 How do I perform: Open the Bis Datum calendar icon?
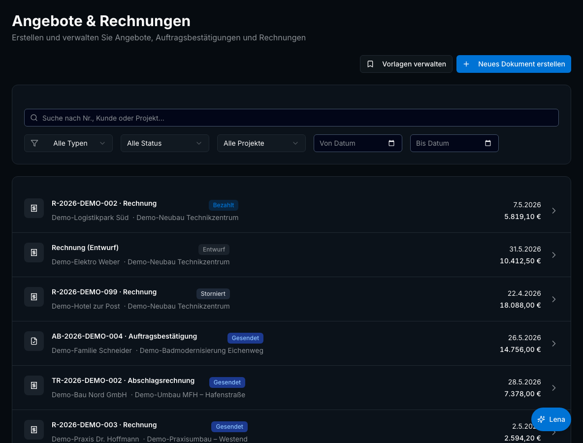[488, 143]
